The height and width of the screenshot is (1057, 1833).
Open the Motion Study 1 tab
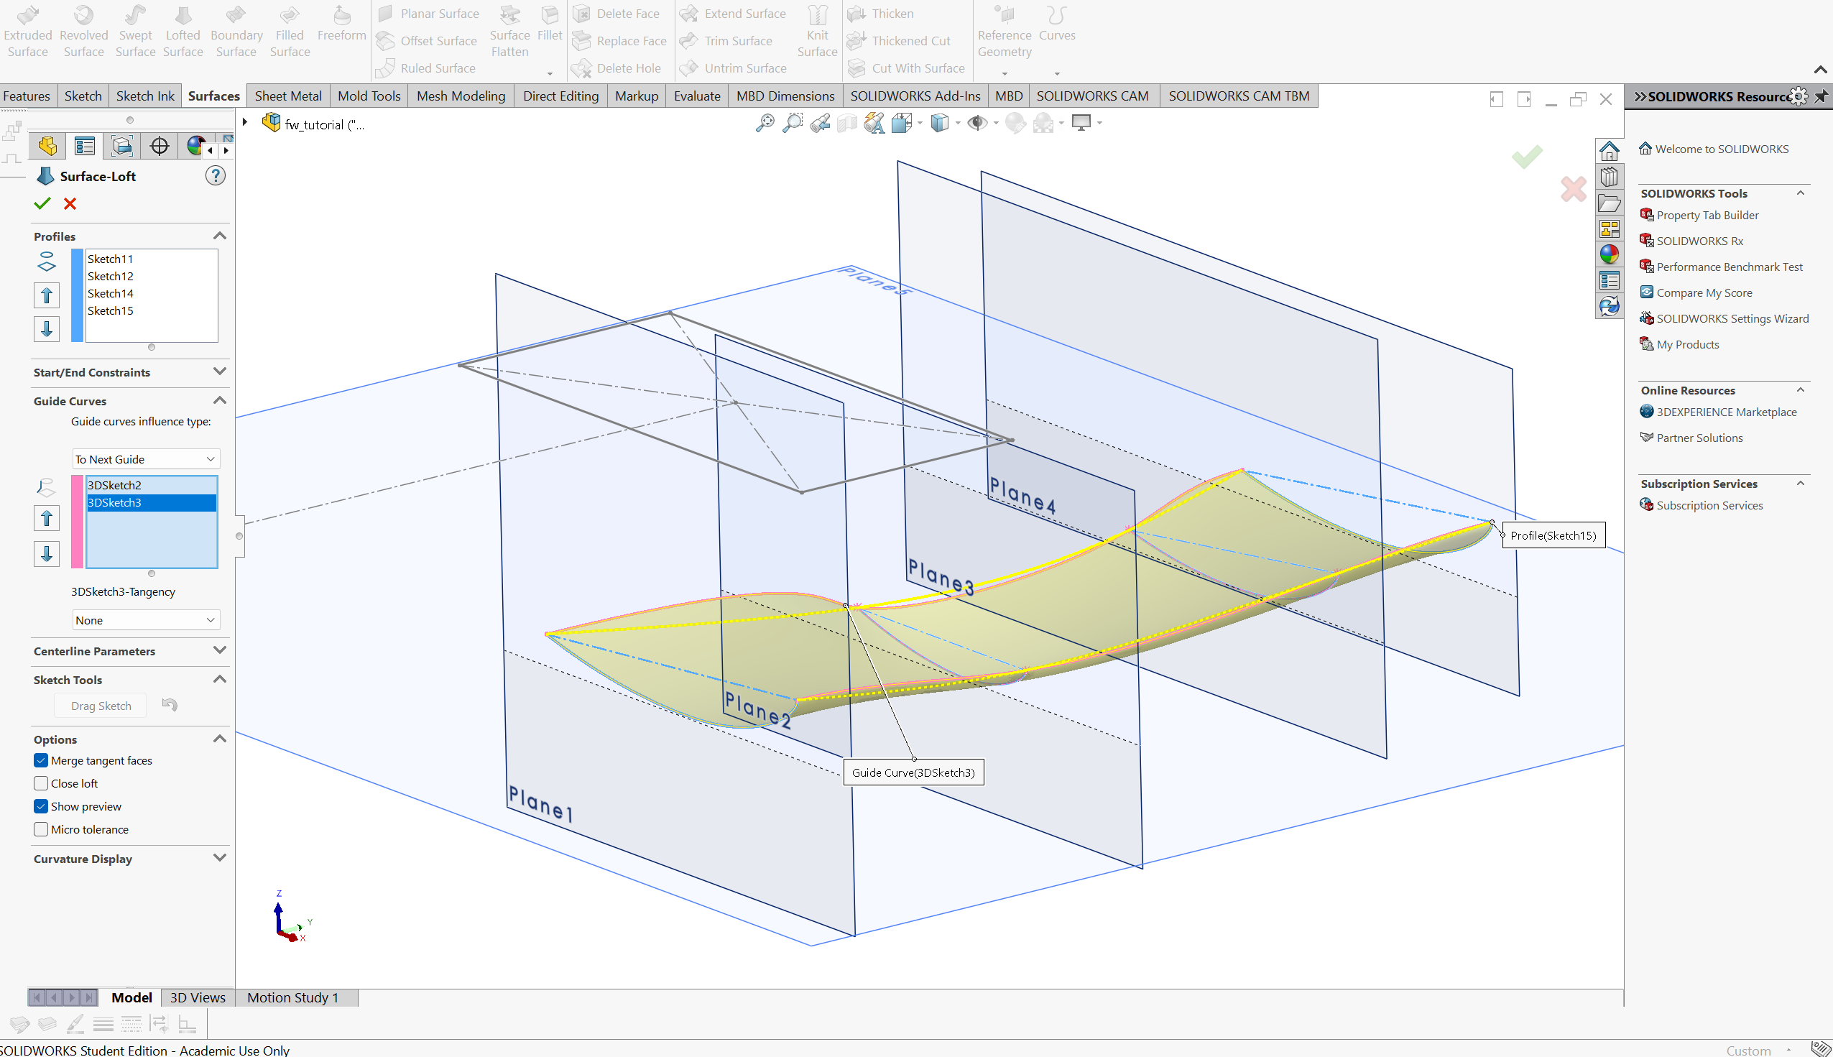click(x=292, y=997)
